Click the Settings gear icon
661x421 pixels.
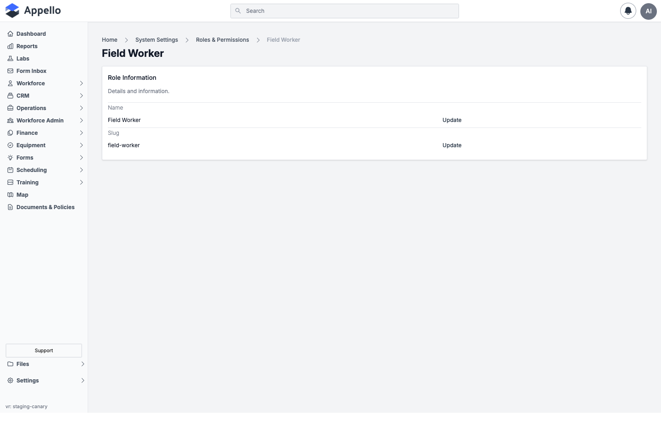tap(10, 381)
